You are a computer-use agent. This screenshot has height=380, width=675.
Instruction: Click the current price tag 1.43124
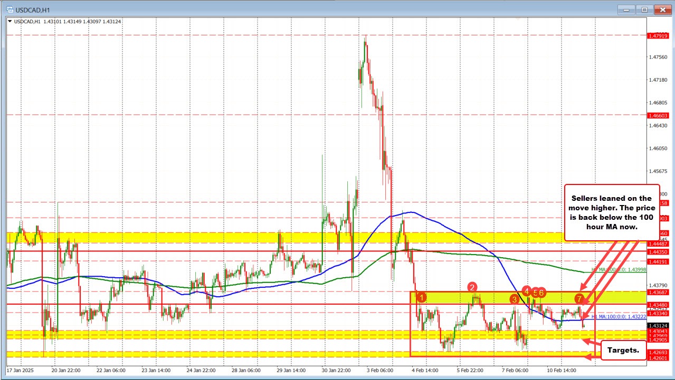657,326
